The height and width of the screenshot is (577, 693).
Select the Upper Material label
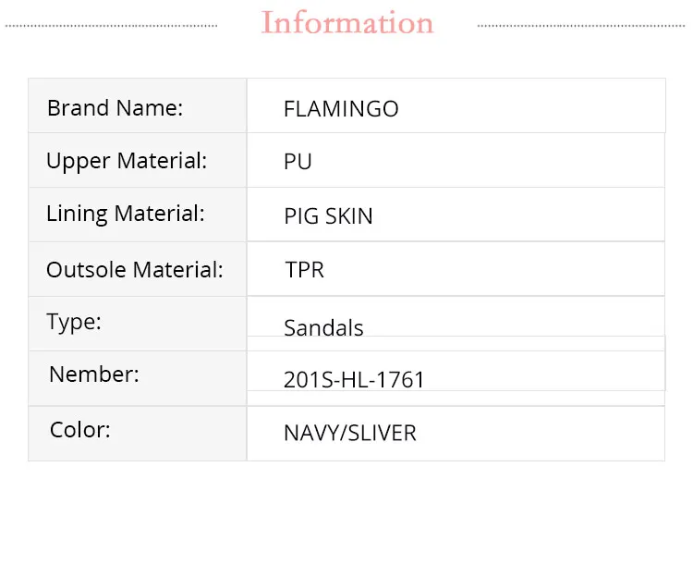point(127,161)
